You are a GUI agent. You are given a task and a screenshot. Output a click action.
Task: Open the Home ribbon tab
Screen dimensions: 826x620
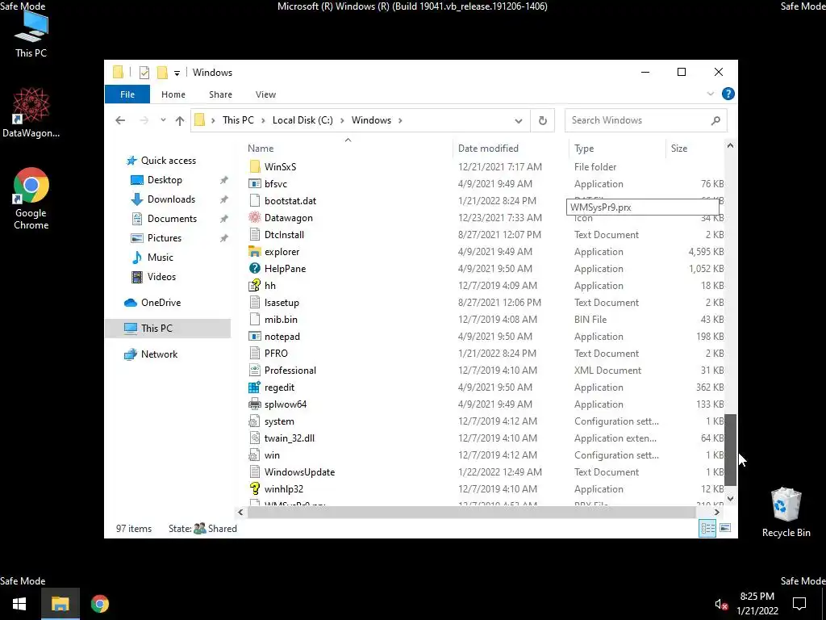pyautogui.click(x=173, y=94)
